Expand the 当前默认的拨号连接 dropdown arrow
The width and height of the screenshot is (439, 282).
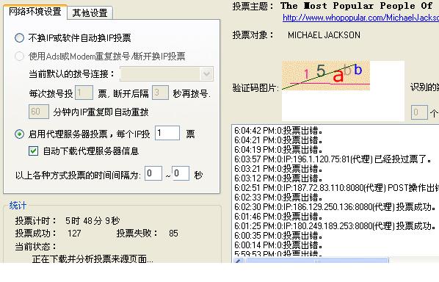[x=206, y=74]
